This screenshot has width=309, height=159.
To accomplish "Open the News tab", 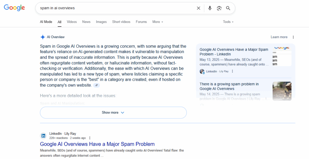I will click(86, 22).
